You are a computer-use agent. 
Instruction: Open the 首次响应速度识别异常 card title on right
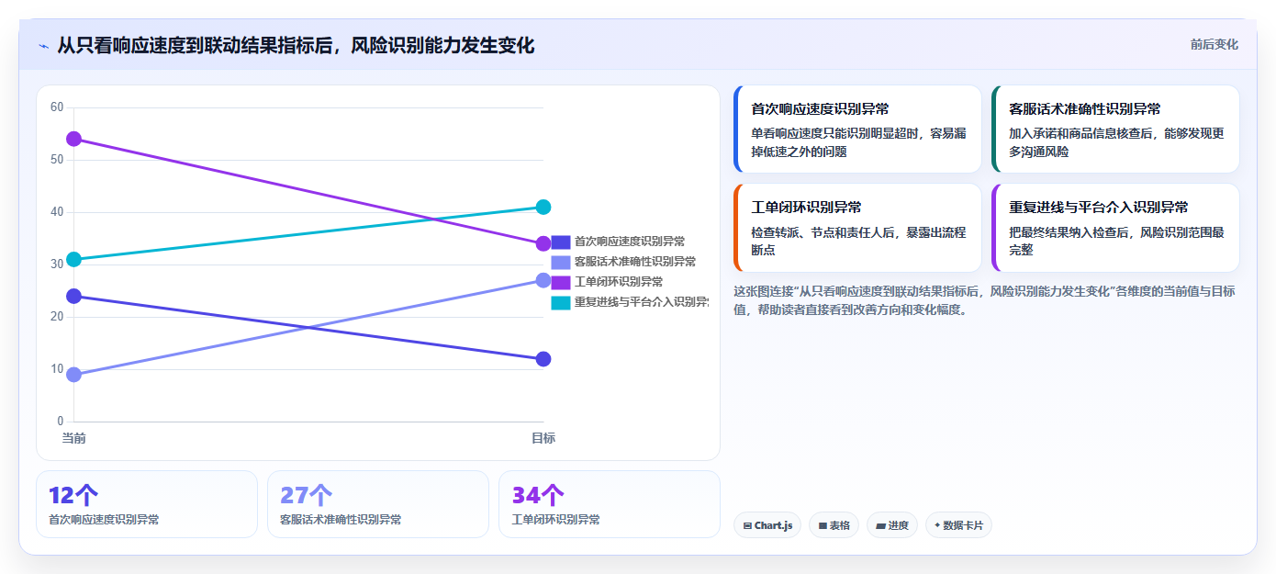820,108
